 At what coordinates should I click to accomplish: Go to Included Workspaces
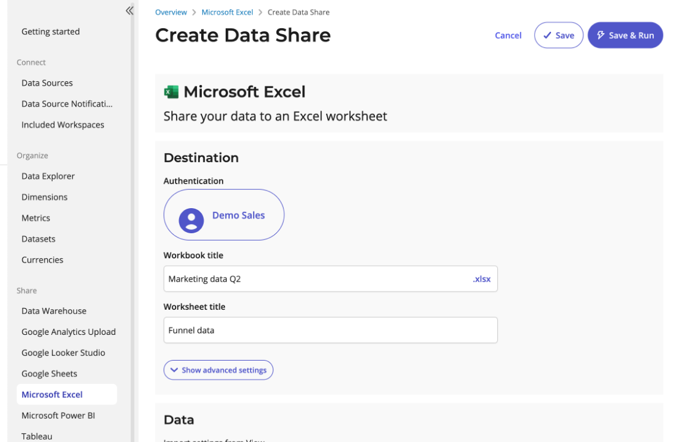63,125
